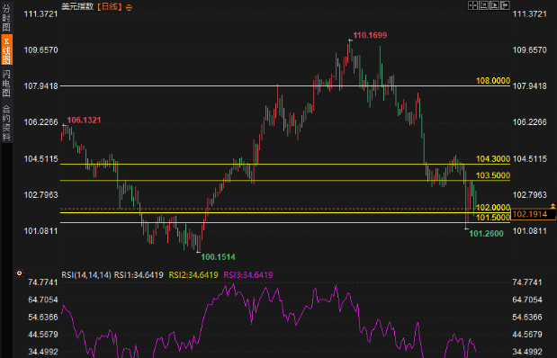Image resolution: width=557 pixels, height=358 pixels.
Task: Click the 102.1914 current price tag
Action: pyautogui.click(x=533, y=214)
